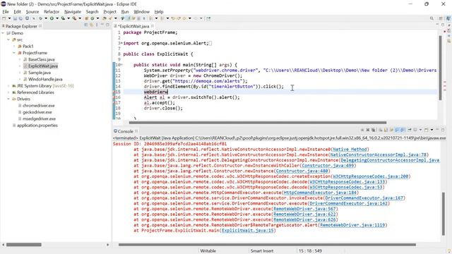Toggle Show Console on standard output change
Viewport: 452px width, 254px height.
[397, 130]
